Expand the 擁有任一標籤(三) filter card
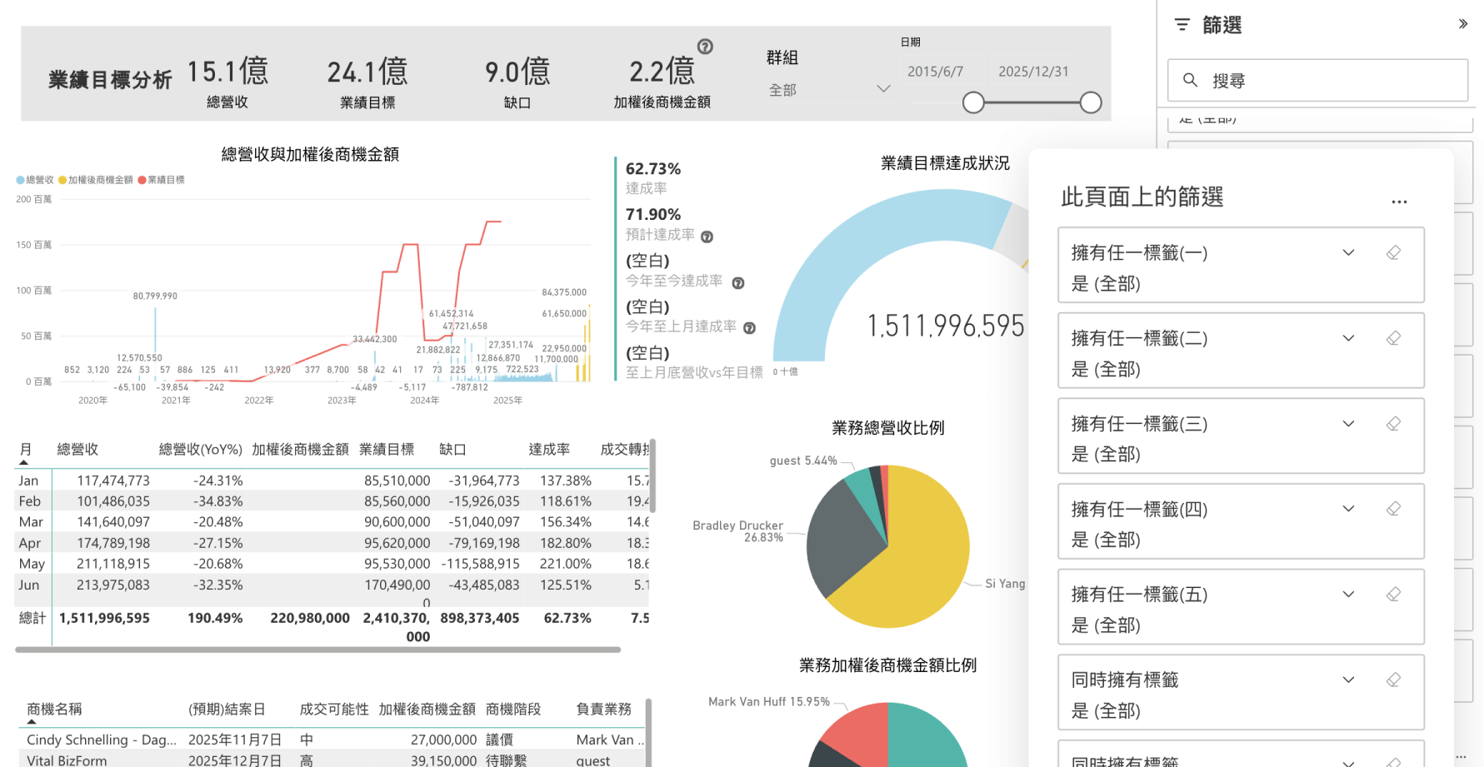The width and height of the screenshot is (1484, 767). [x=1348, y=424]
